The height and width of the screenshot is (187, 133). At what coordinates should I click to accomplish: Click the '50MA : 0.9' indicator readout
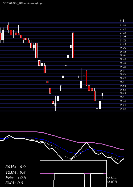pyautogui.click(x=15, y=167)
